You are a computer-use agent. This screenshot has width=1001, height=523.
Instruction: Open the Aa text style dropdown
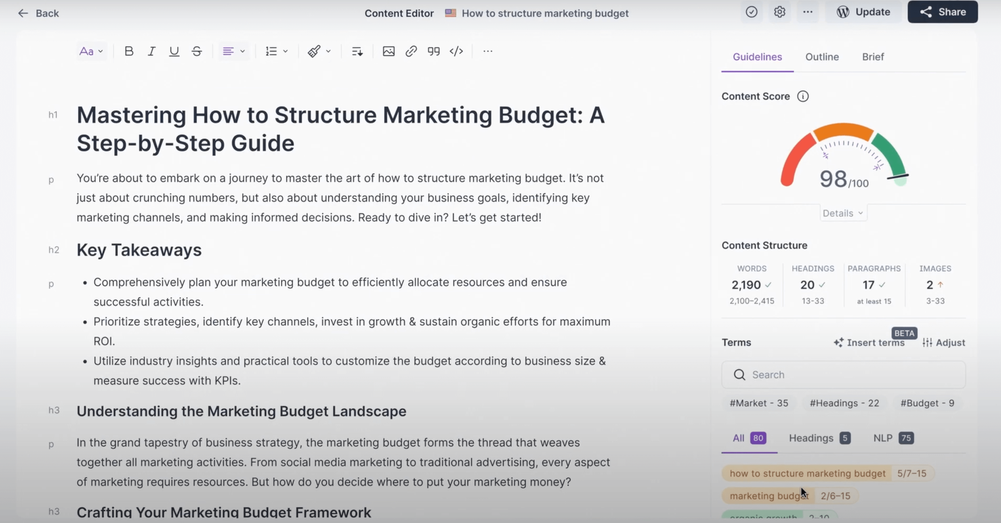91,51
